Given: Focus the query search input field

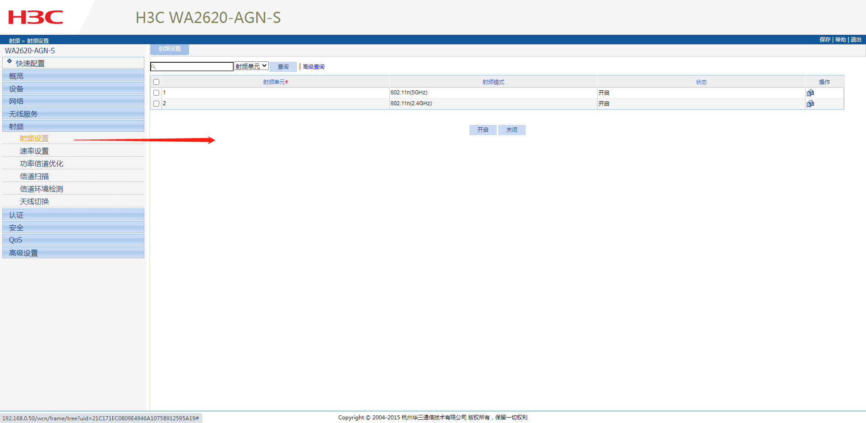Looking at the screenshot, I should coord(192,67).
